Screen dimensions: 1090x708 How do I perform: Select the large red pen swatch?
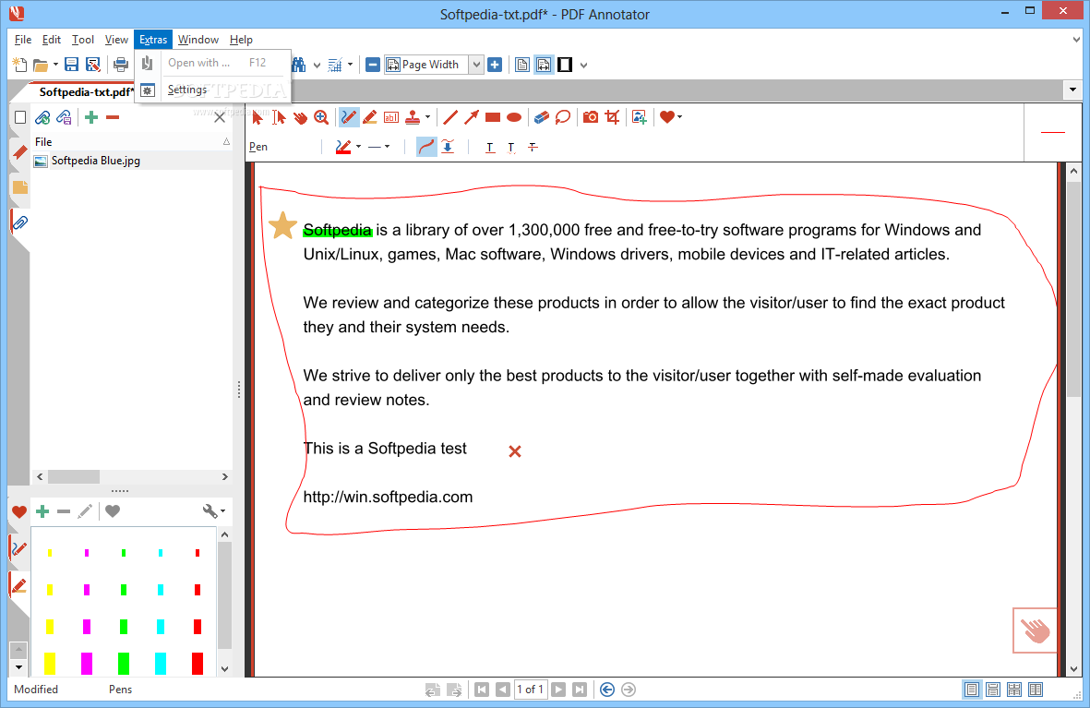pyautogui.click(x=198, y=663)
